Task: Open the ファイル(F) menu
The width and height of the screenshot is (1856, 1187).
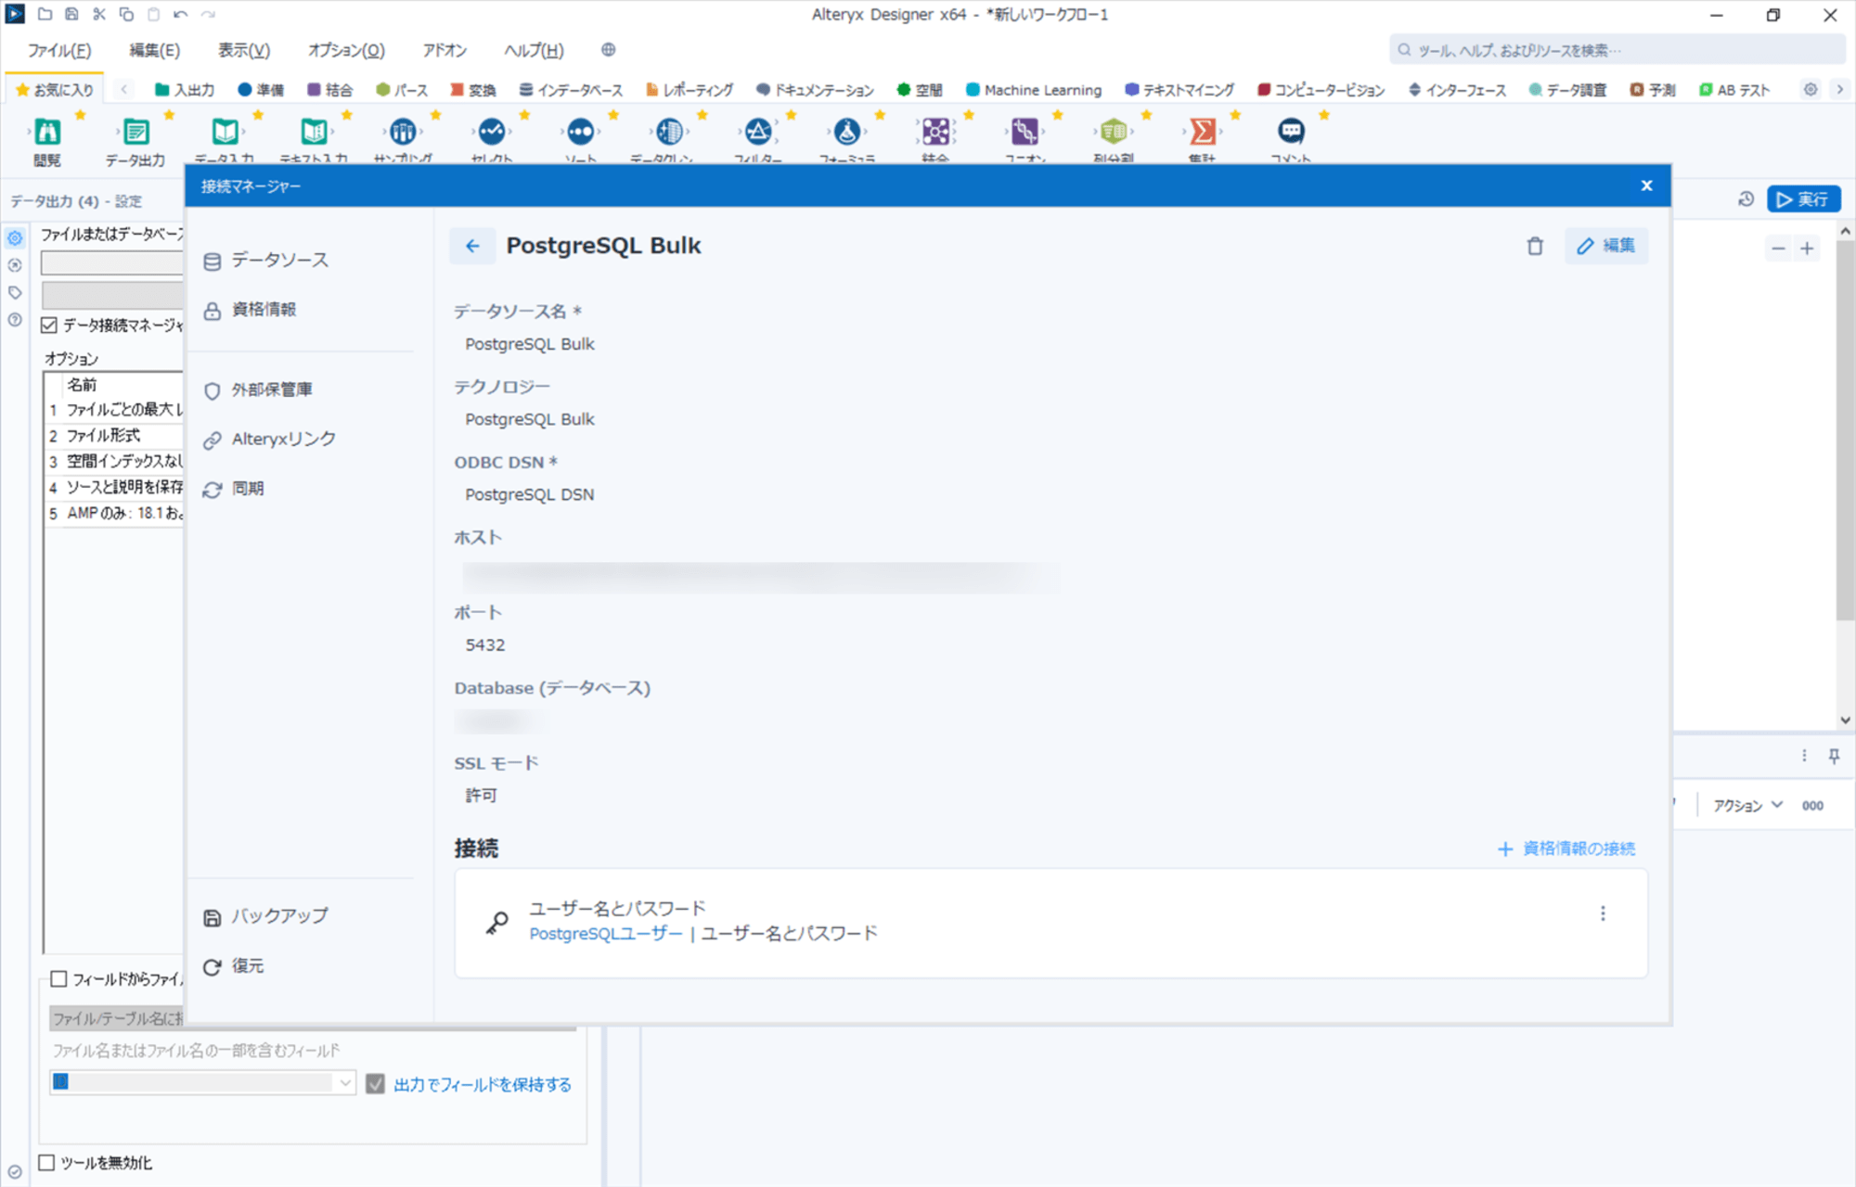Action: coord(59,50)
